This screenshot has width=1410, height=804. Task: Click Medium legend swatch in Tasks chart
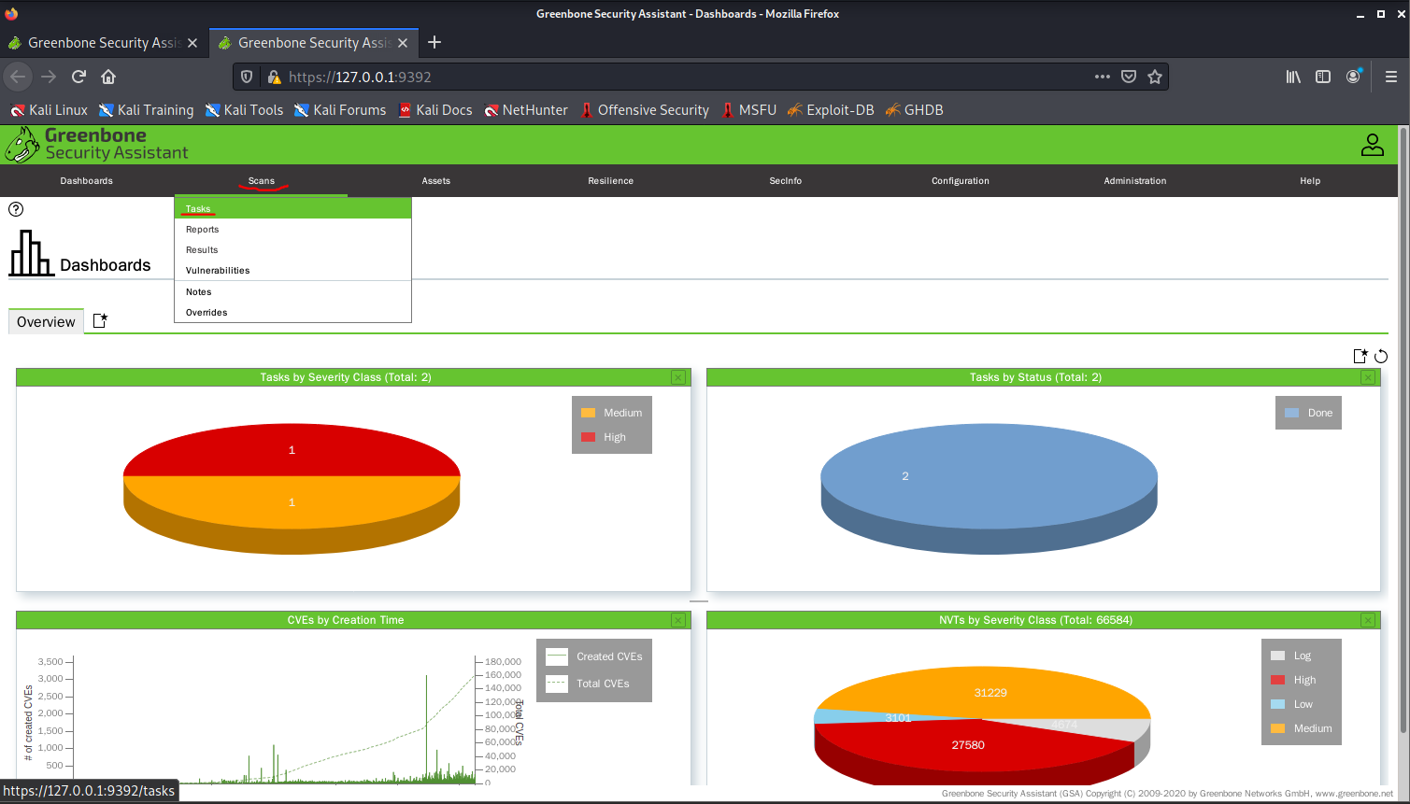pyautogui.click(x=588, y=413)
